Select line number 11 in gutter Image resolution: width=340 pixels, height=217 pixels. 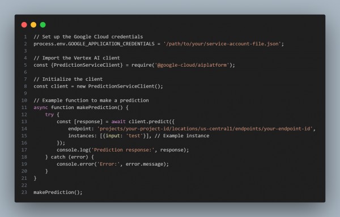(24, 107)
